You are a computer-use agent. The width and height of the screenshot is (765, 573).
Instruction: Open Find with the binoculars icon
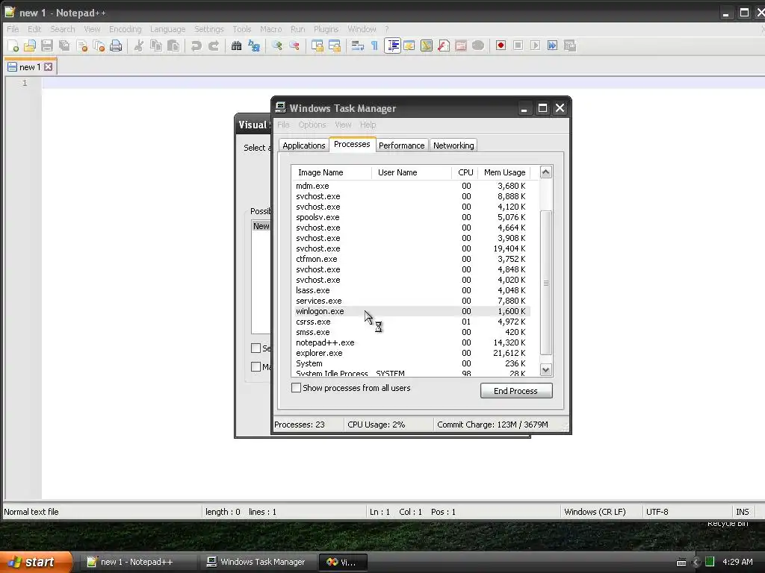(236, 46)
